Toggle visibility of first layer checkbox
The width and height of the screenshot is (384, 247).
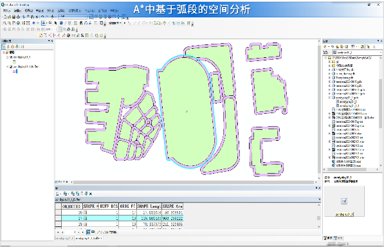point(11,57)
